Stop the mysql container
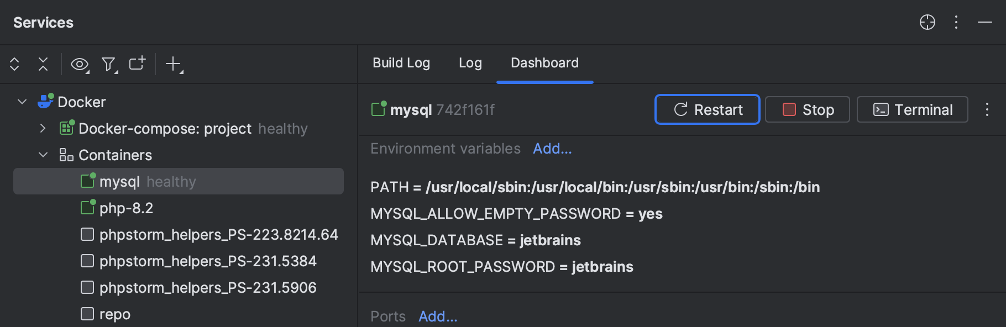1006x327 pixels. [x=807, y=109]
